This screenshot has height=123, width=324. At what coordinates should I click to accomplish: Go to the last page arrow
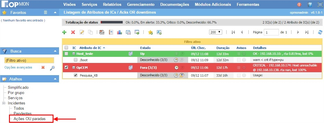(307, 32)
